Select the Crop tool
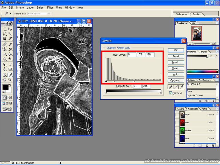Screen dimensions: 220x165 point(4,39)
